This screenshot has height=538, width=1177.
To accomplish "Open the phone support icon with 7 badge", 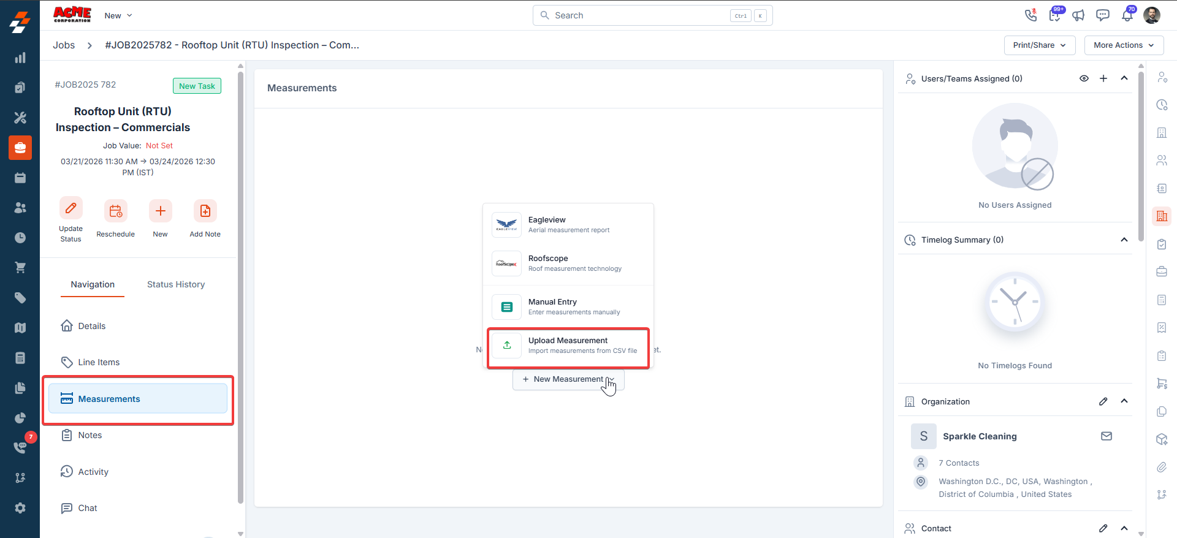I will click(20, 447).
